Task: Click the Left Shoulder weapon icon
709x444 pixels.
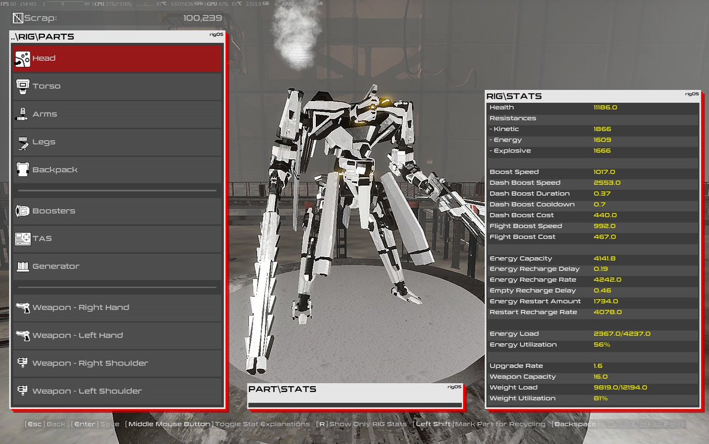Action: (22, 391)
